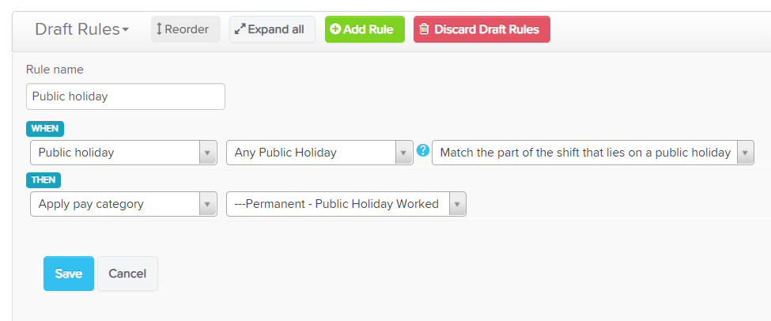The image size is (771, 321).
Task: Click the expand arrows icon beside Expand all
Action: [x=240, y=29]
